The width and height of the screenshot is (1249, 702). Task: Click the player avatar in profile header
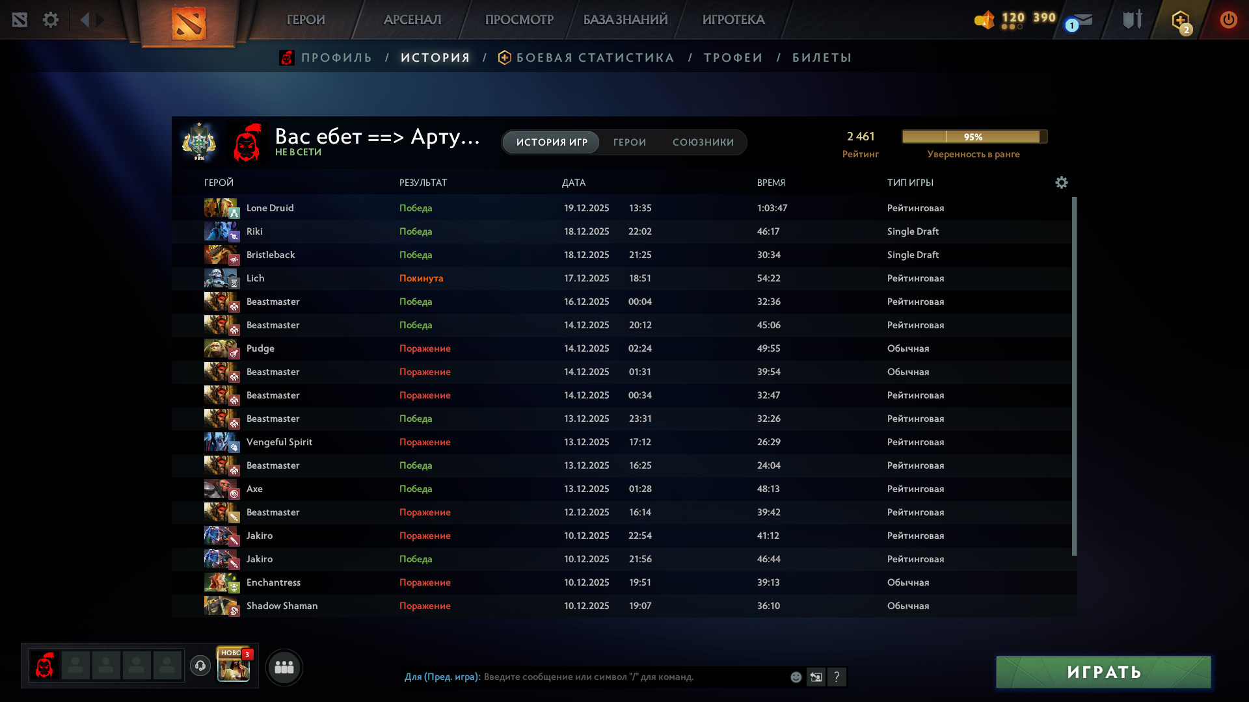click(x=247, y=142)
